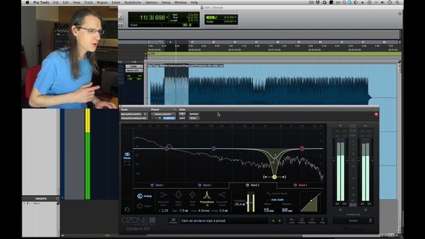Open the AudioSuite menu

pyautogui.click(x=133, y=3)
